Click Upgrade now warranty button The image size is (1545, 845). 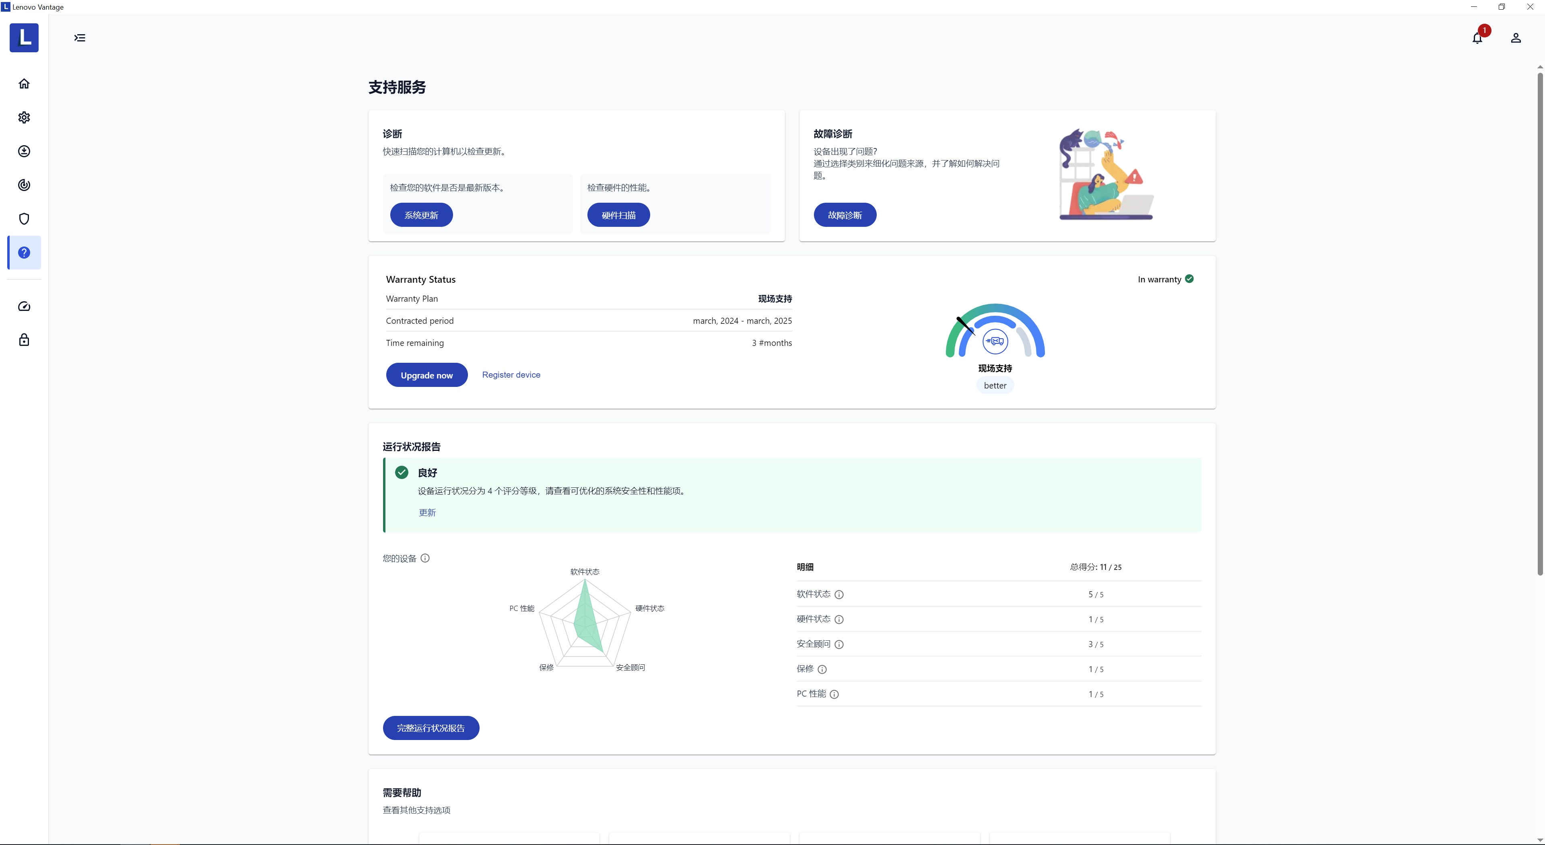[x=426, y=375]
